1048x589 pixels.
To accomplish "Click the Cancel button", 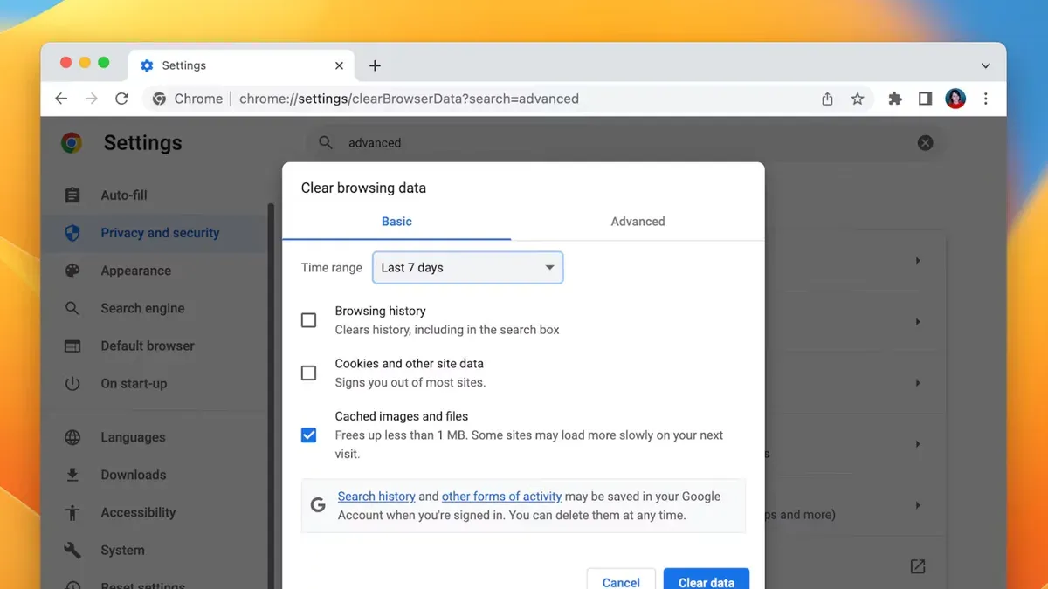I will (621, 581).
